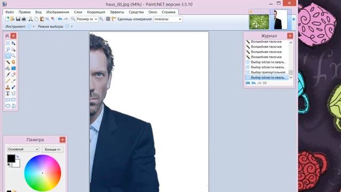Open the Справка menu

click(168, 12)
